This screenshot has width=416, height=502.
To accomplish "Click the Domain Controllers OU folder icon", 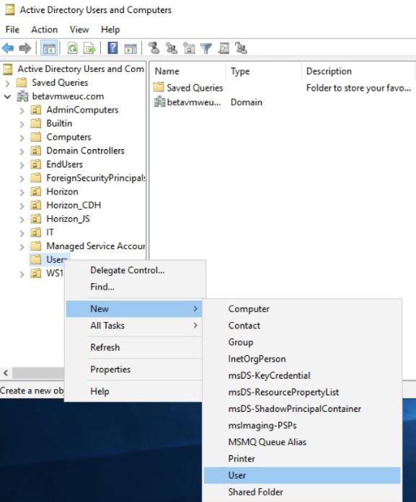I will click(36, 151).
